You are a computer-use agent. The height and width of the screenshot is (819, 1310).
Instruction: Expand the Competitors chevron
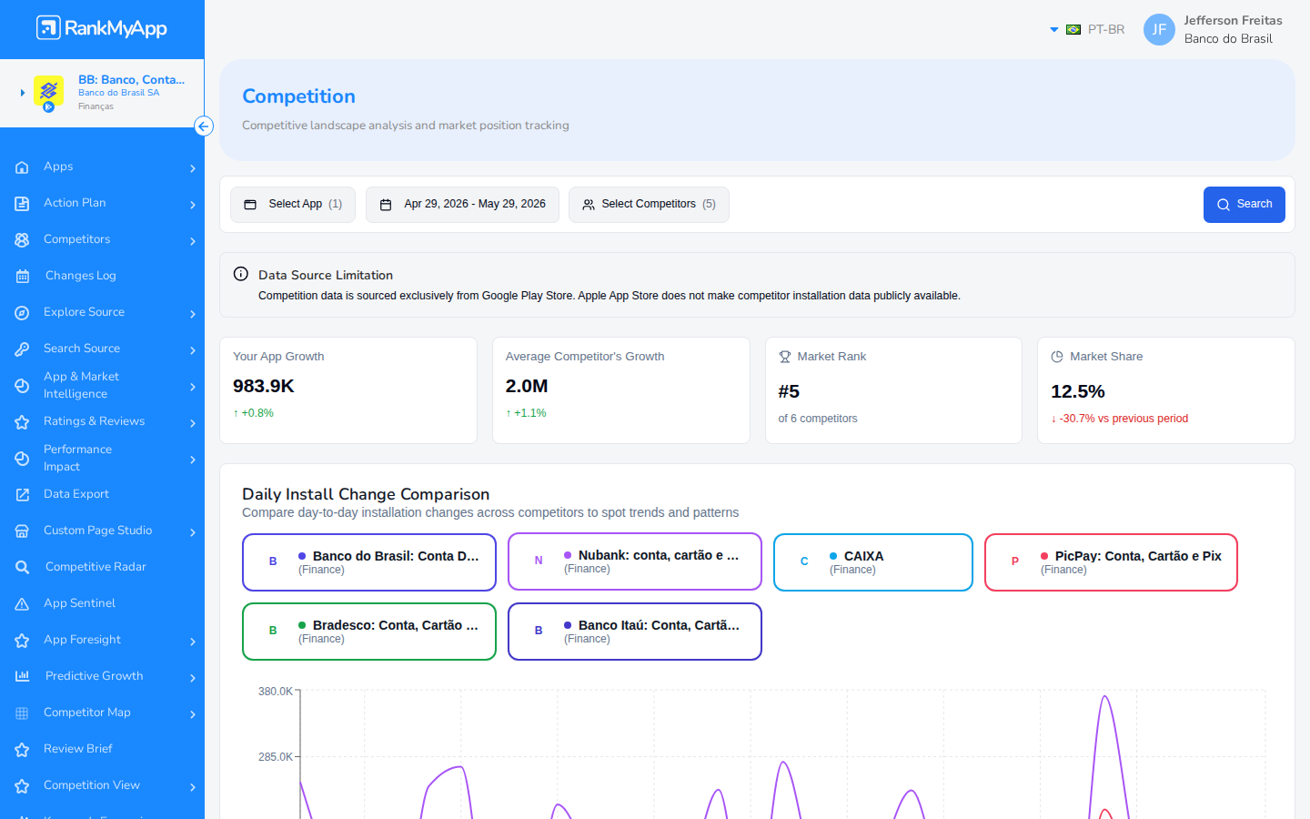[193, 241]
